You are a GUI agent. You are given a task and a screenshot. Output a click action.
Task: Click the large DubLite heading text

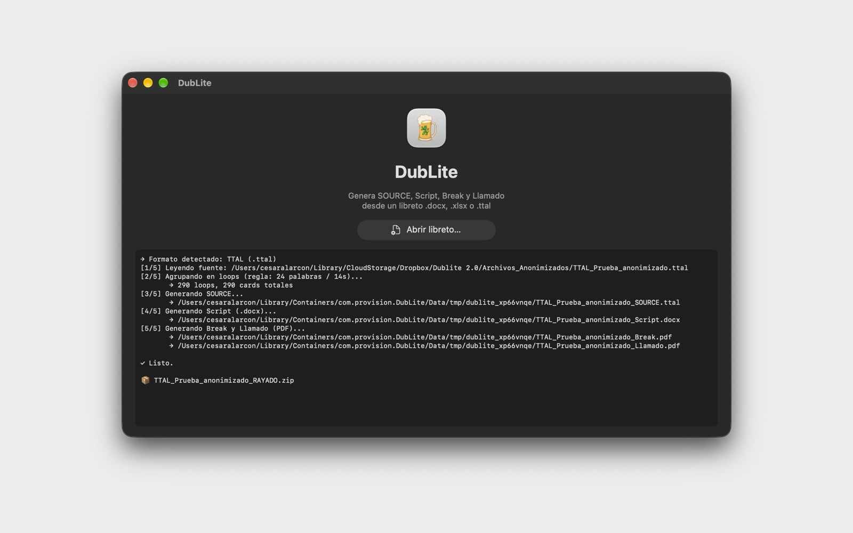pos(426,172)
